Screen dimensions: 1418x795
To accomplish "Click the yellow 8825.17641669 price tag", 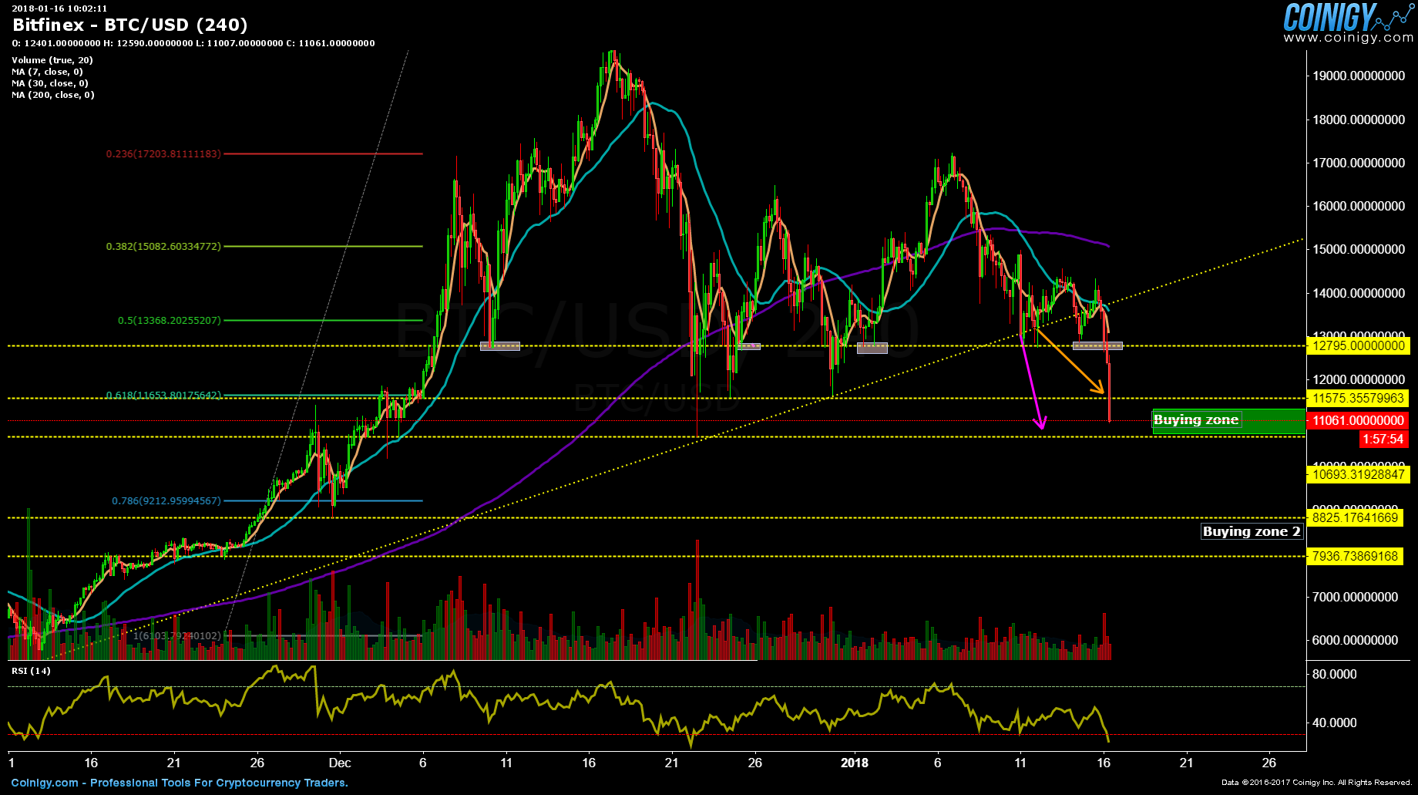I will click(1356, 518).
